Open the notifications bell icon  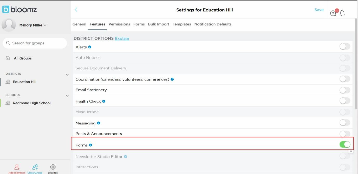tap(342, 13)
